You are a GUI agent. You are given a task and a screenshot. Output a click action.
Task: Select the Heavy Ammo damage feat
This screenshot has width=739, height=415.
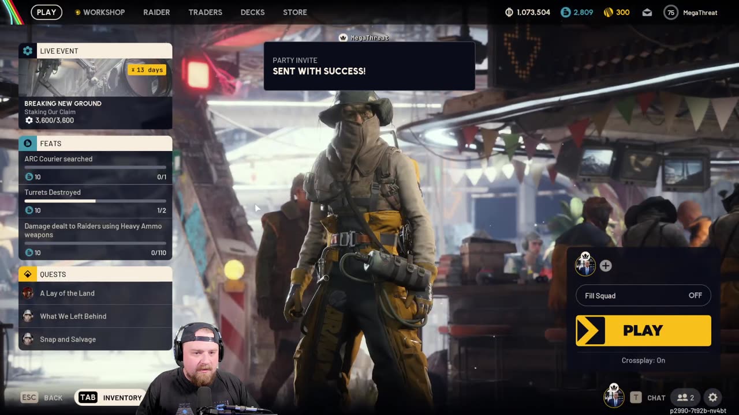95,239
